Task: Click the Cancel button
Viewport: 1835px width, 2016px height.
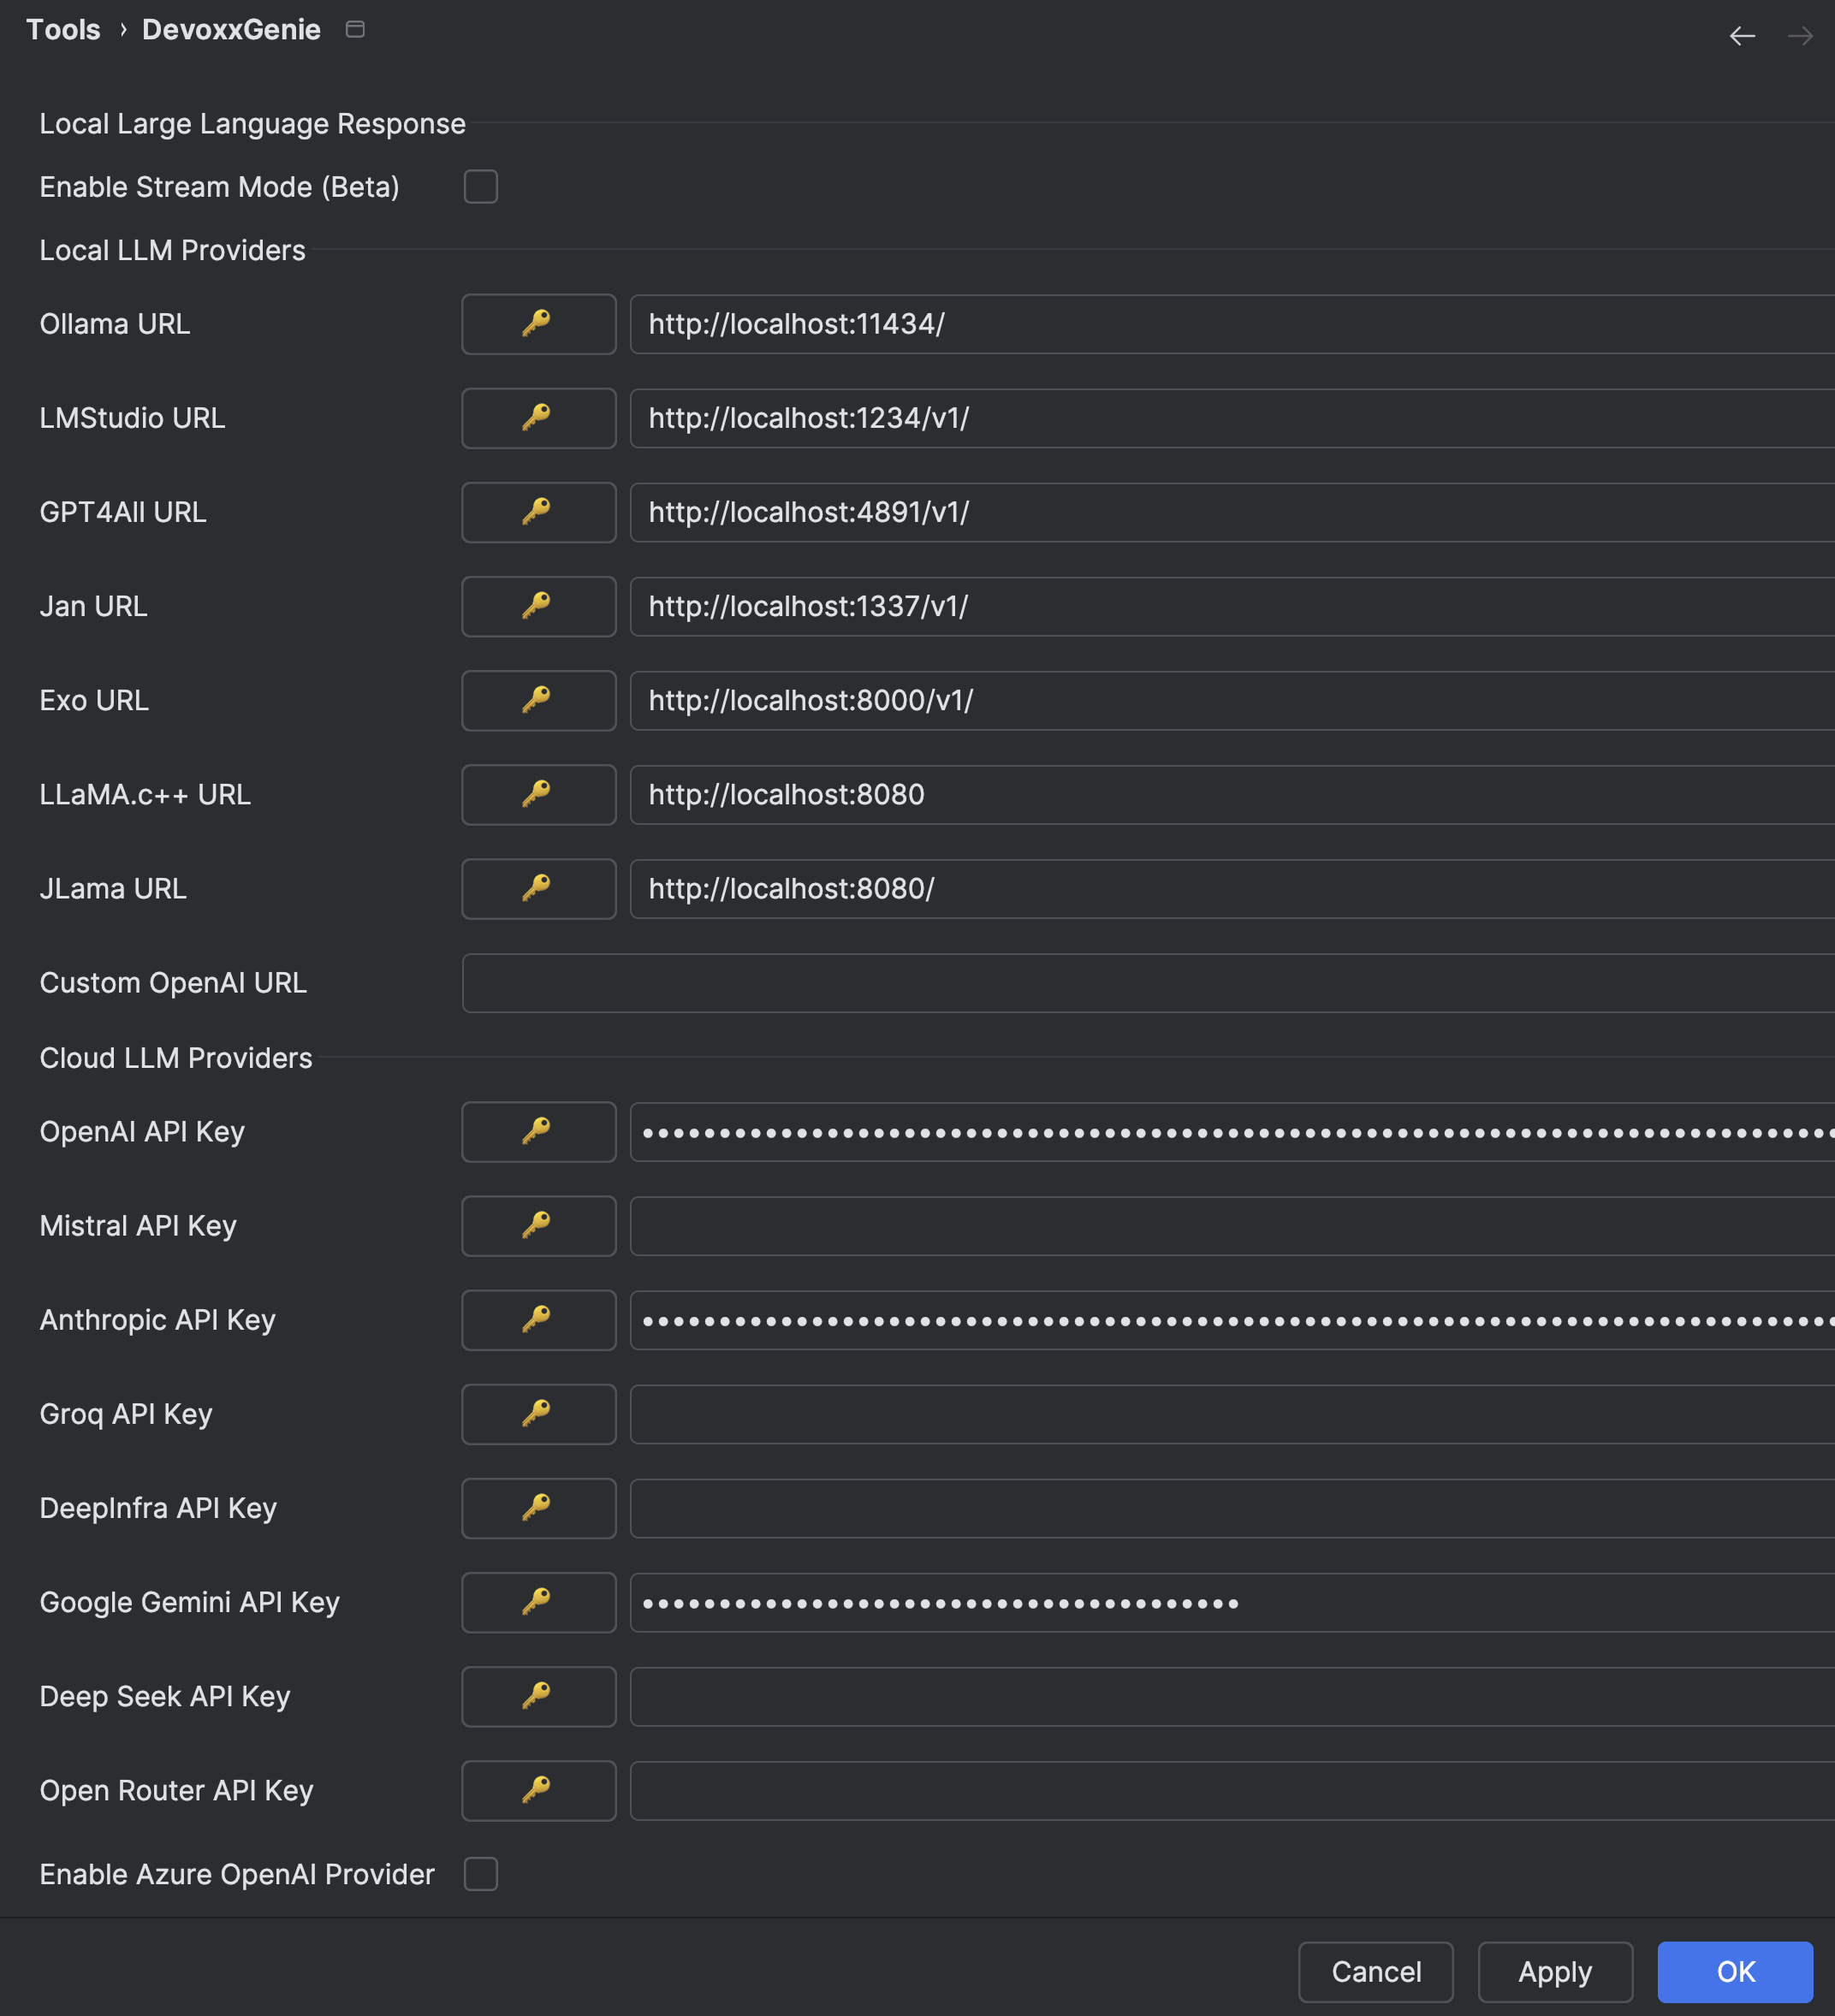Action: point(1376,1972)
